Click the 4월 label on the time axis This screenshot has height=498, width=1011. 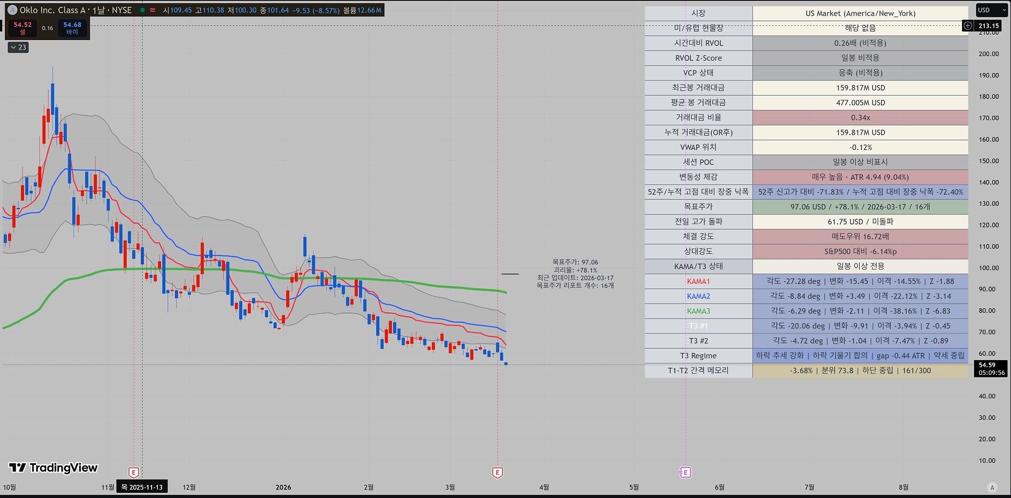pos(544,487)
